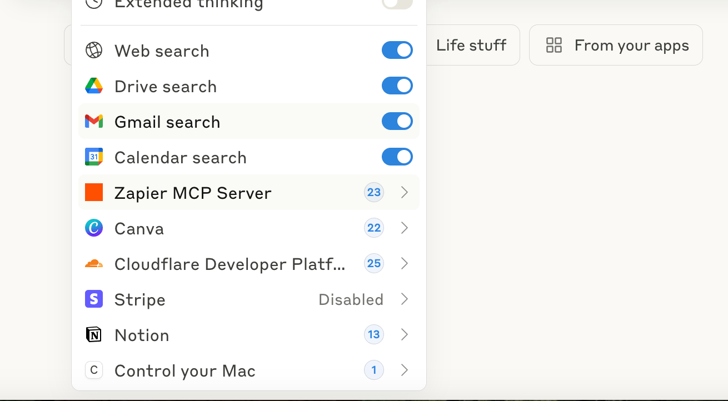This screenshot has width=728, height=401.
Task: Open the Notion menu entry
Action: 249,334
